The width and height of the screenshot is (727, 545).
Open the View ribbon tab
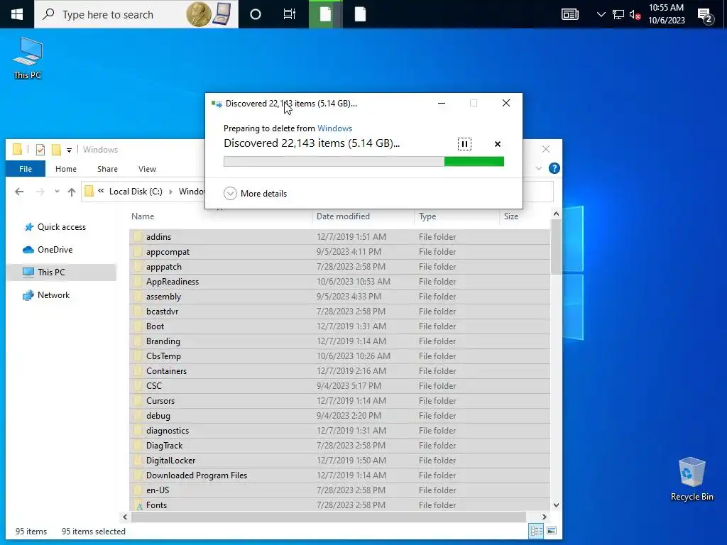pyautogui.click(x=147, y=169)
